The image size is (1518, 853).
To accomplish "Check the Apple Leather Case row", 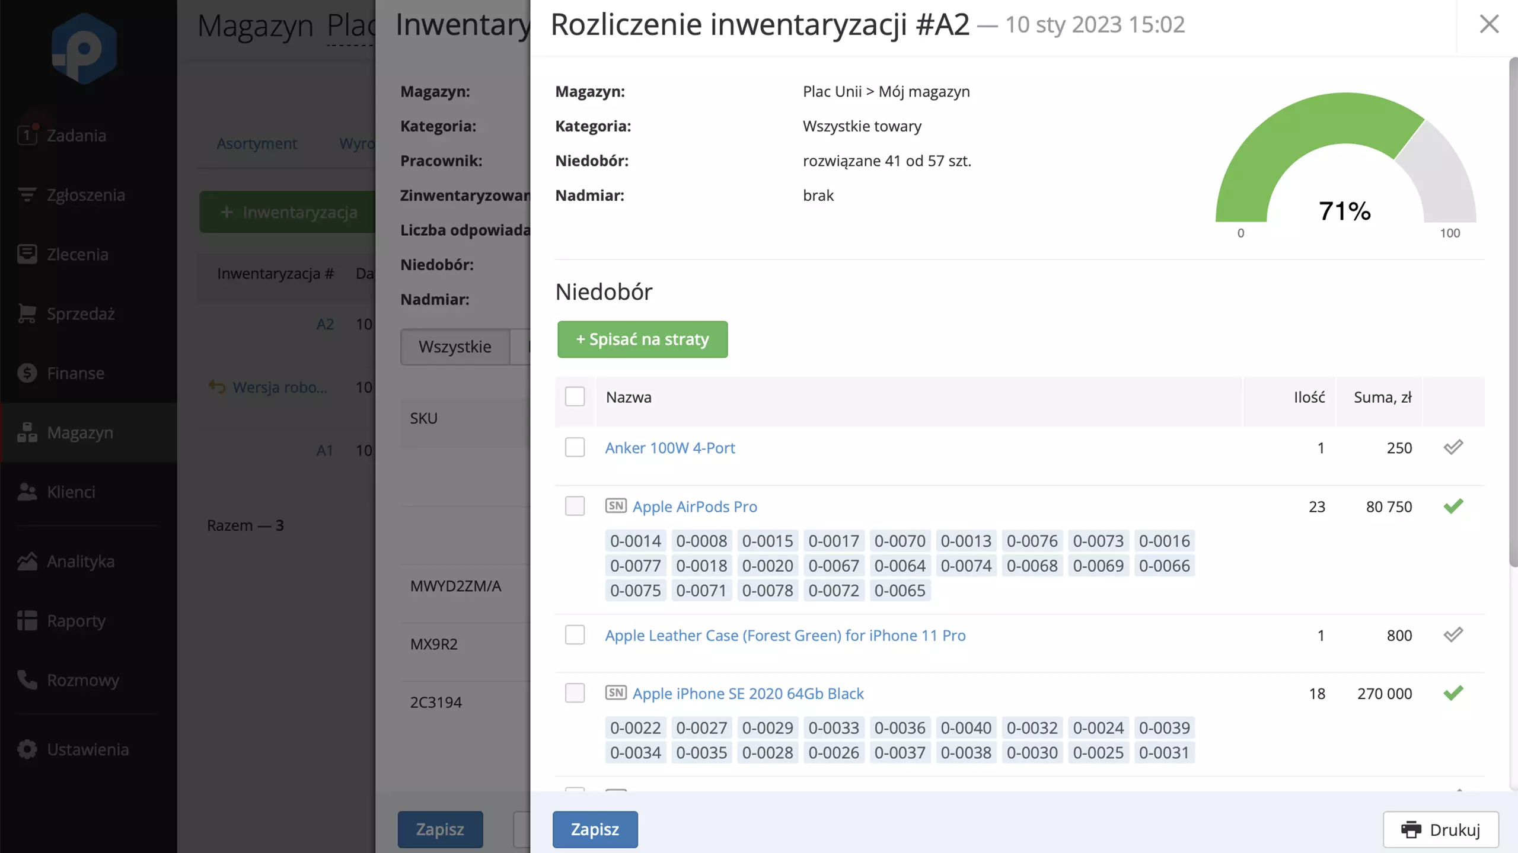I will pos(575,634).
